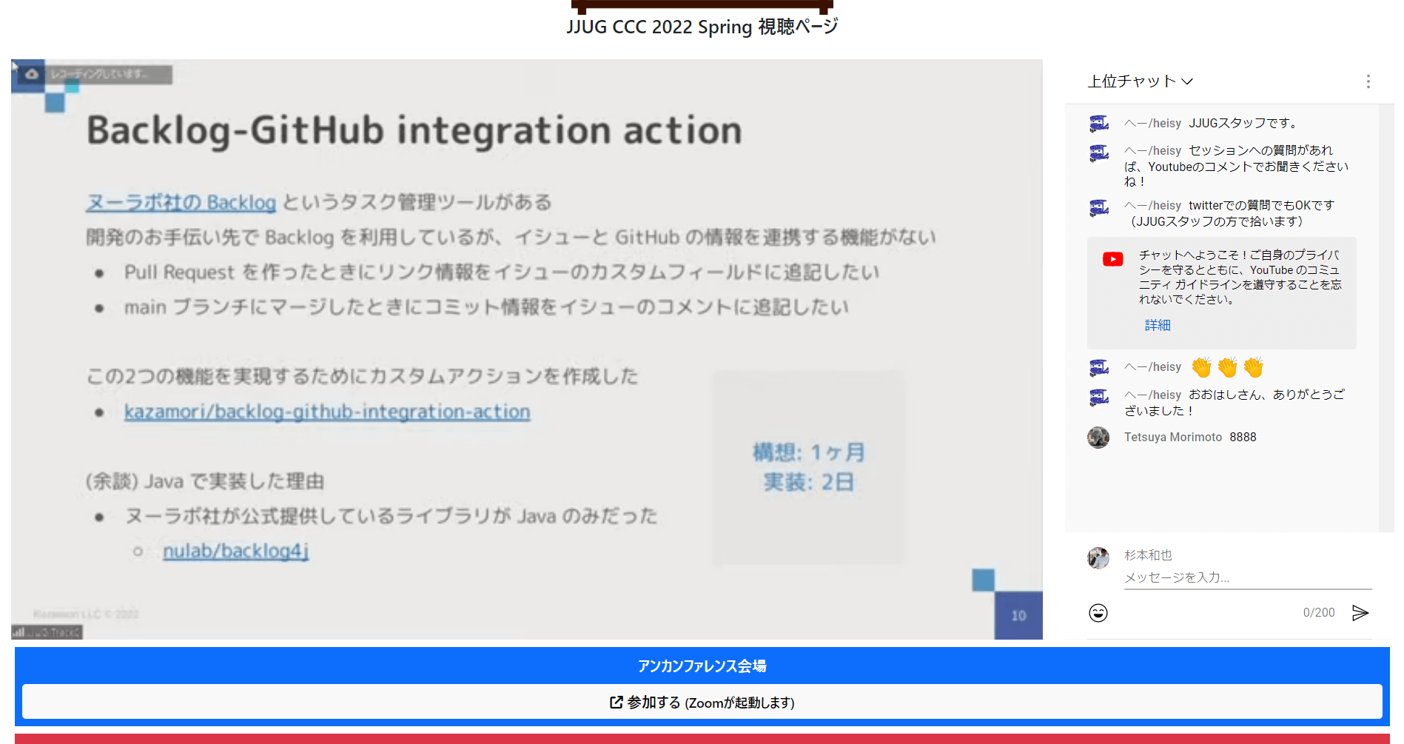Click the recording cloud icon on video
The height and width of the screenshot is (744, 1404).
[x=32, y=74]
